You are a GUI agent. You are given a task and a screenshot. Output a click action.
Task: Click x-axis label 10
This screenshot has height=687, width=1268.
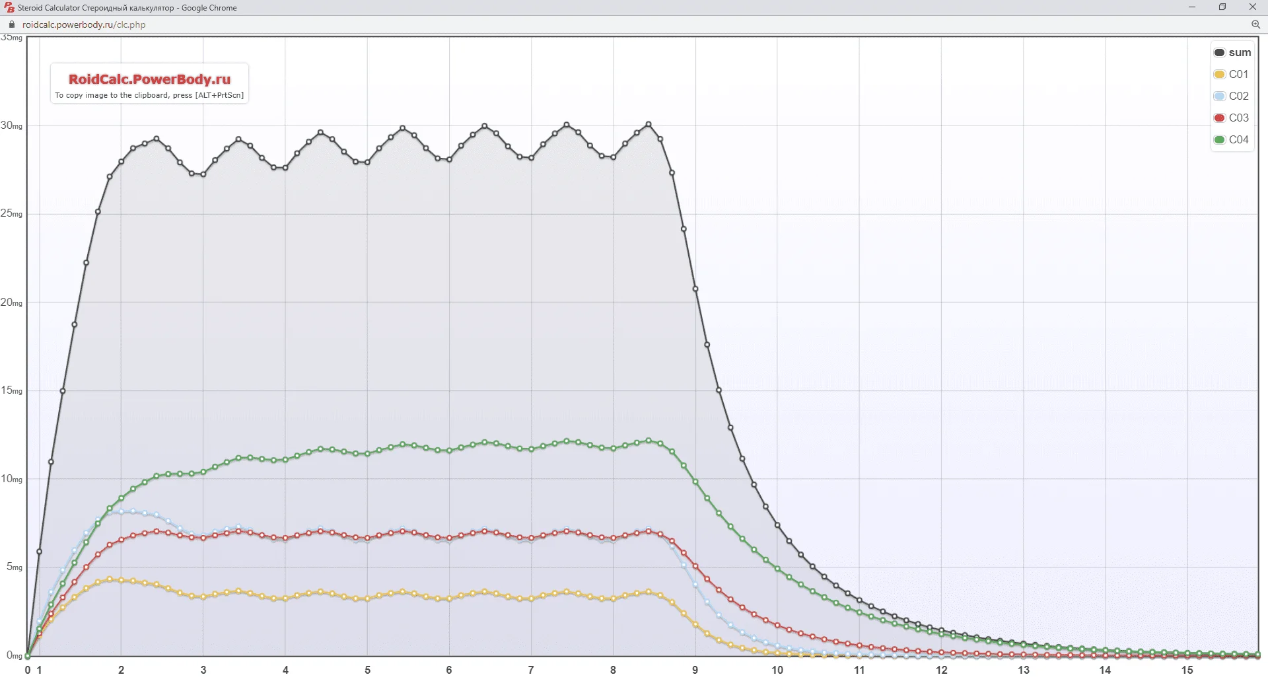pyautogui.click(x=777, y=670)
